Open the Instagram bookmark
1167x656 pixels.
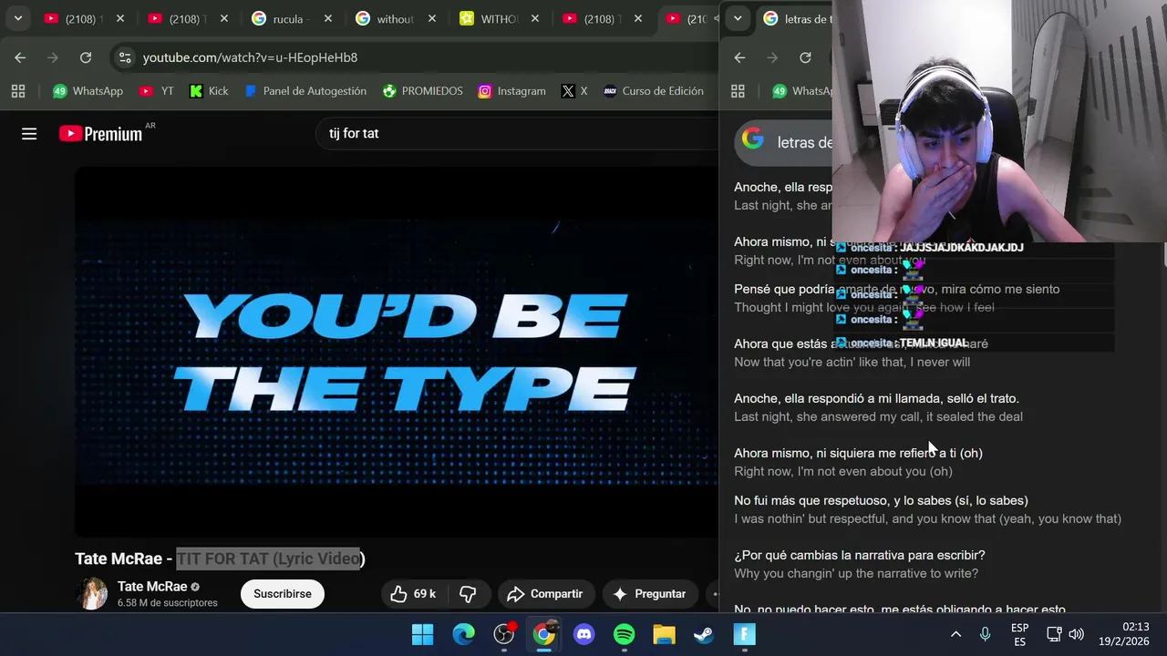click(512, 91)
